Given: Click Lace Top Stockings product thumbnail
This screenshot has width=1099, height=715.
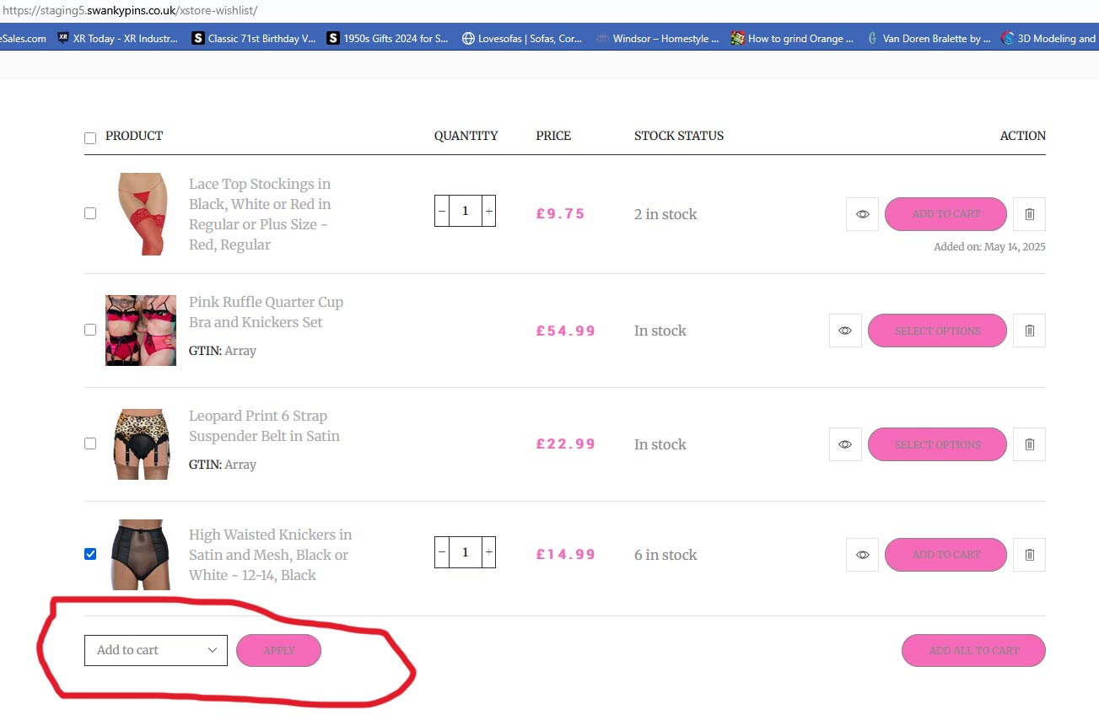Looking at the screenshot, I should coord(141,214).
